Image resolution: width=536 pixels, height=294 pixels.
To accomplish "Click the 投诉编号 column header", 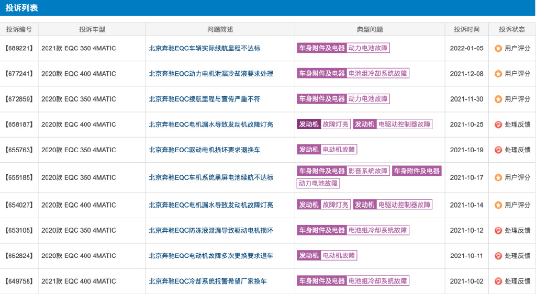I will [x=19, y=29].
